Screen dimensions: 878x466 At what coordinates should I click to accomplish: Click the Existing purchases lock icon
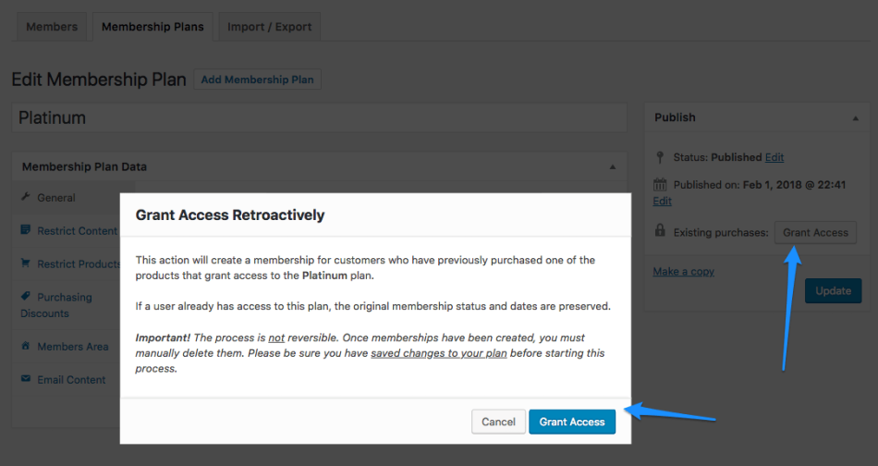click(660, 230)
